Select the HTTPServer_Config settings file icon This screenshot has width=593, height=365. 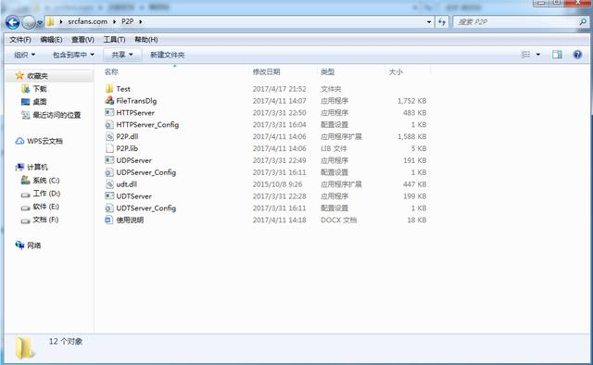tap(109, 124)
